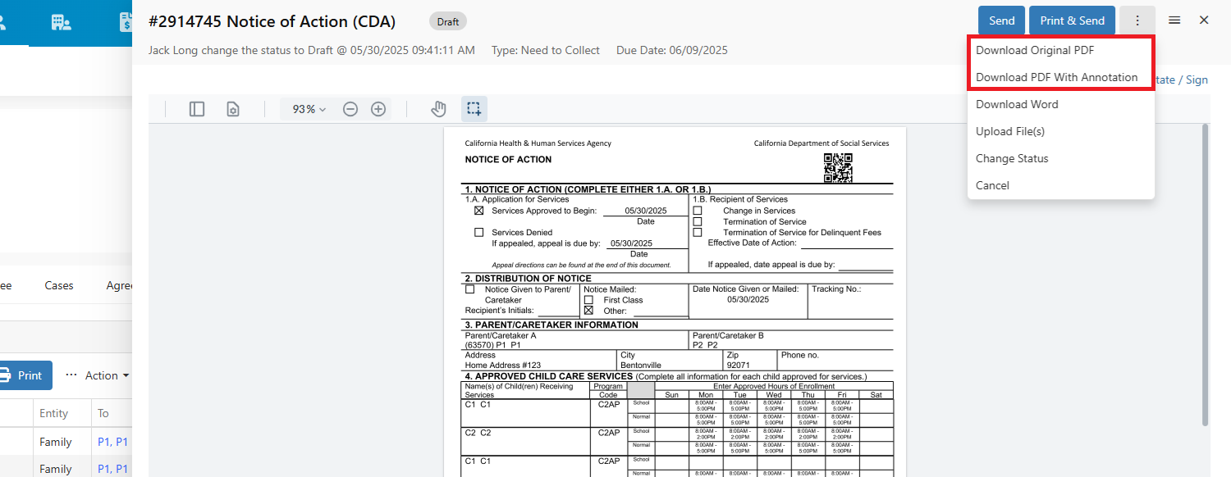Toggle the PDF sidebar panel icon
The image size is (1231, 477).
[197, 109]
